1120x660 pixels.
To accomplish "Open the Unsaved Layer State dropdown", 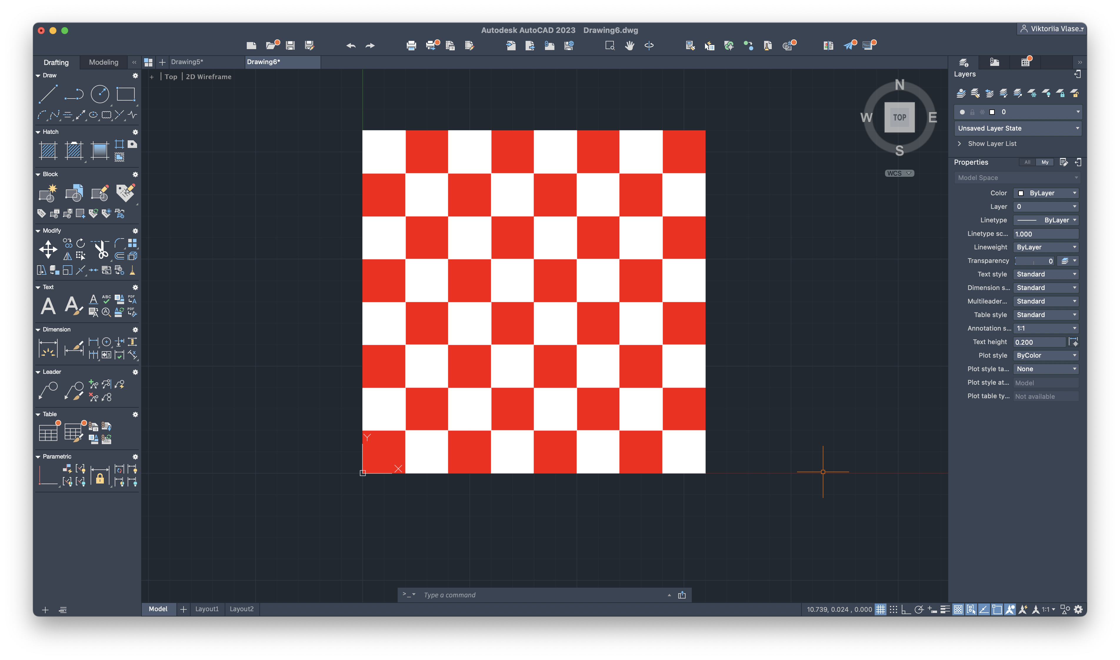I will tap(1017, 128).
